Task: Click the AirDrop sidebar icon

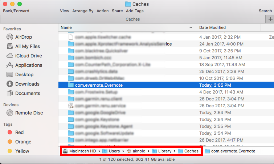Action: [10, 37]
